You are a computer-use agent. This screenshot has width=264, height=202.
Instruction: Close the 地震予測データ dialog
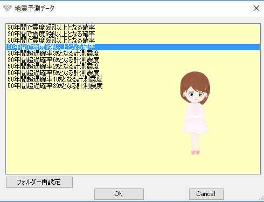point(256,8)
